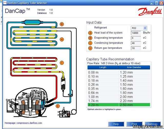Select the 2.50 mm diameter cell

tap(134, 105)
